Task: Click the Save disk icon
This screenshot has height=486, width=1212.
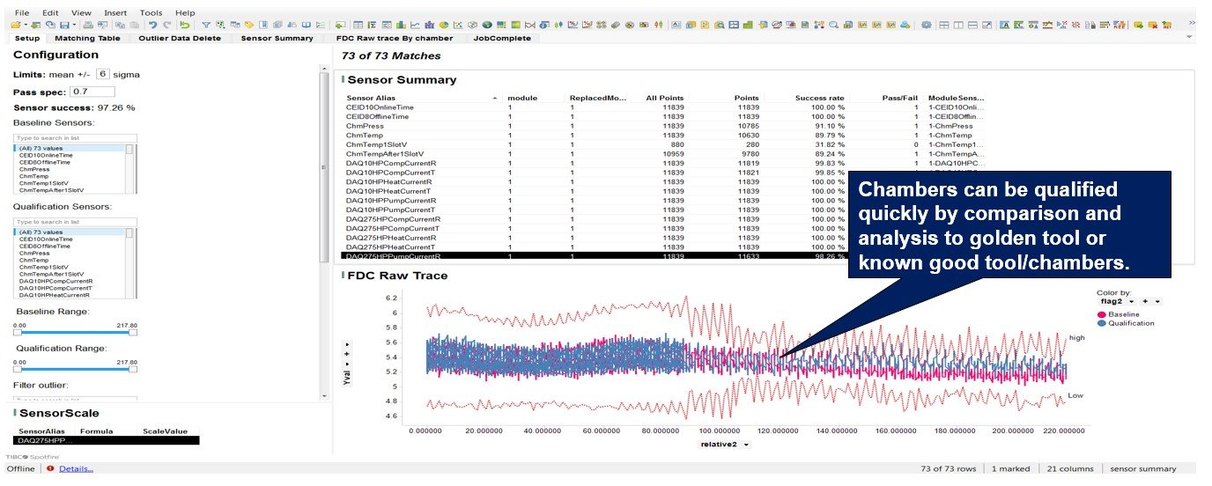Action: click(x=63, y=25)
